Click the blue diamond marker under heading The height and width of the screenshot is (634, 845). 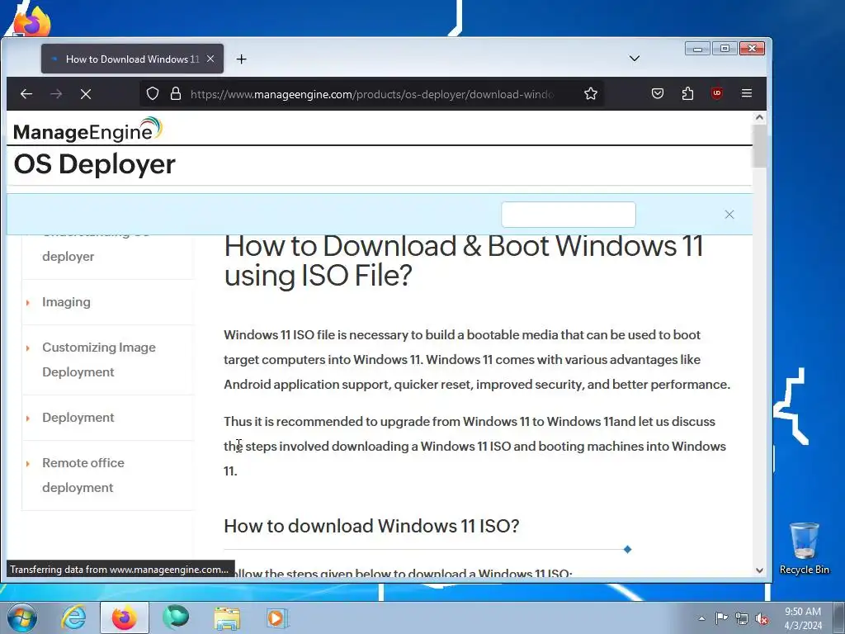pyautogui.click(x=627, y=549)
